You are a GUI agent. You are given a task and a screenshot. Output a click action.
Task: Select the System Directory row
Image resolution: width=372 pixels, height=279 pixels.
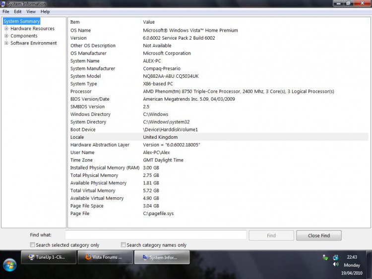coord(219,122)
